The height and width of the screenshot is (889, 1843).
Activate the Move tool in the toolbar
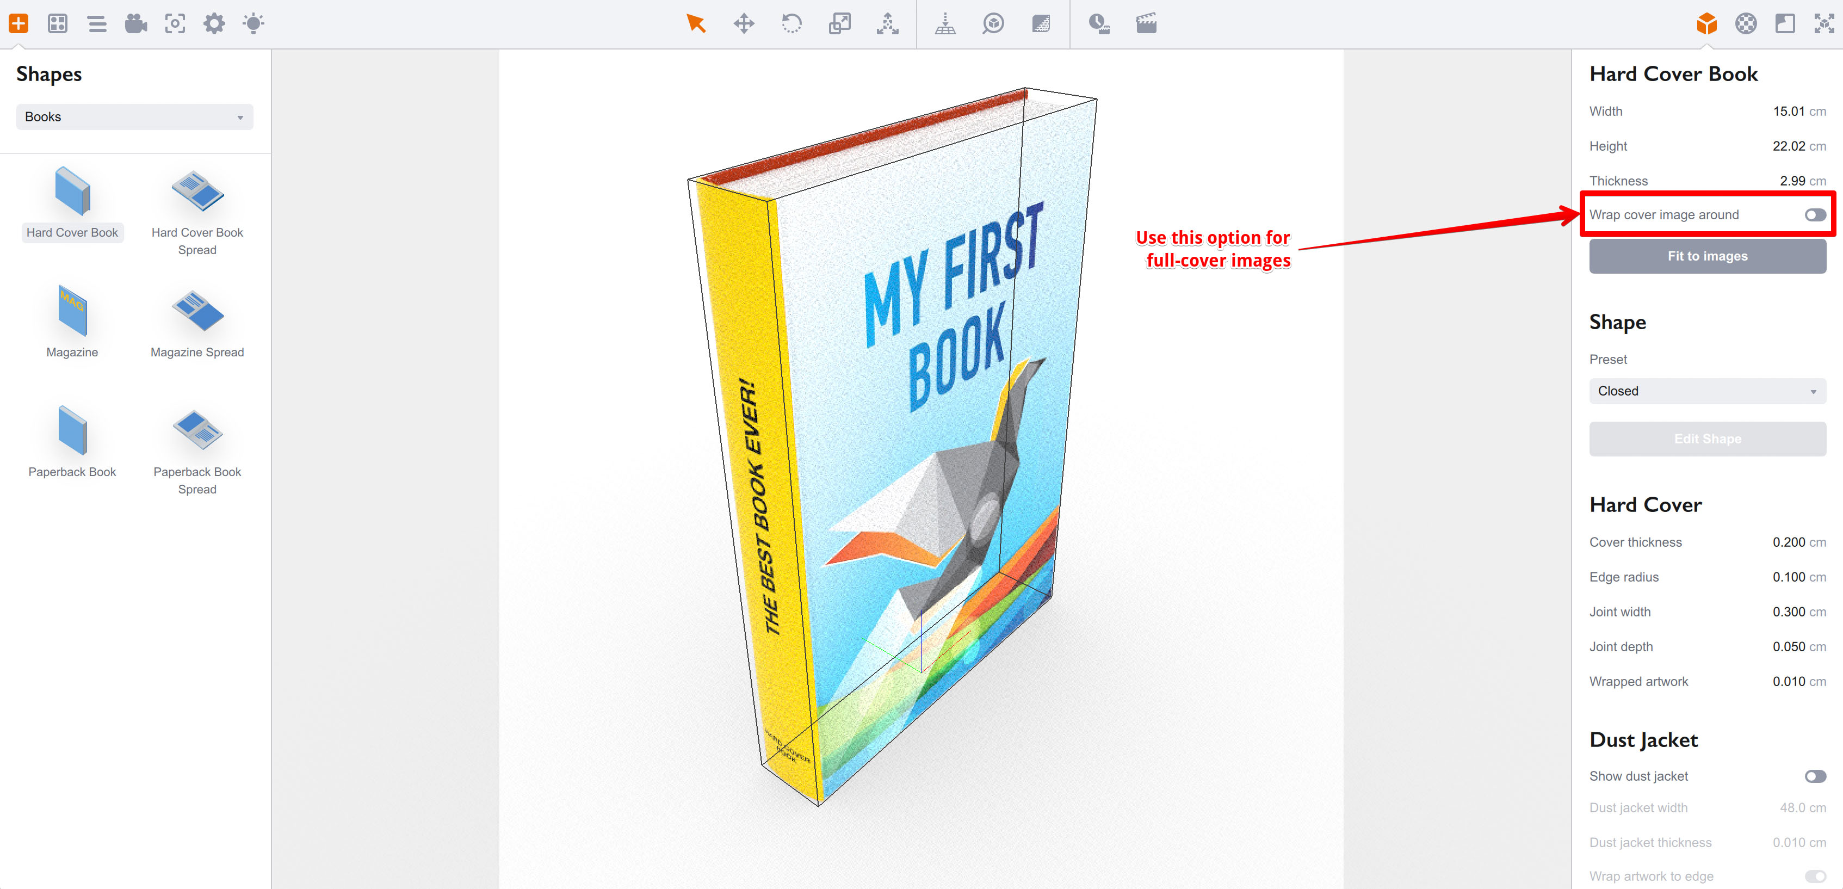[x=744, y=23]
